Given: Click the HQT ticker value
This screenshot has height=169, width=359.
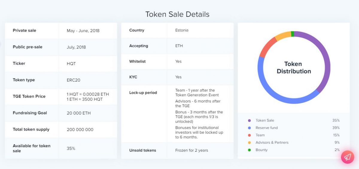Looking at the screenshot, I should point(71,64).
